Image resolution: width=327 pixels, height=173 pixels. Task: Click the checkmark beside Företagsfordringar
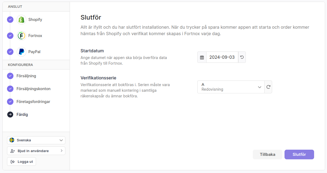pos(10,102)
